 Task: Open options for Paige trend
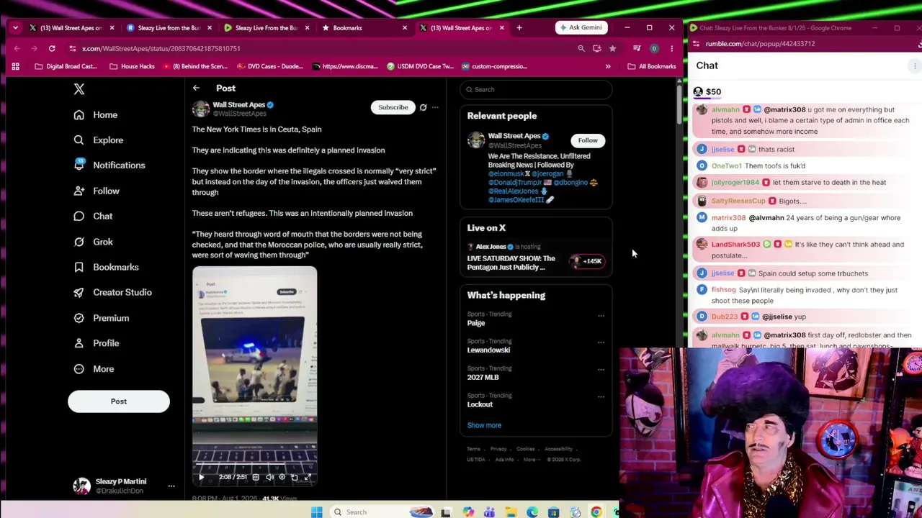(601, 316)
